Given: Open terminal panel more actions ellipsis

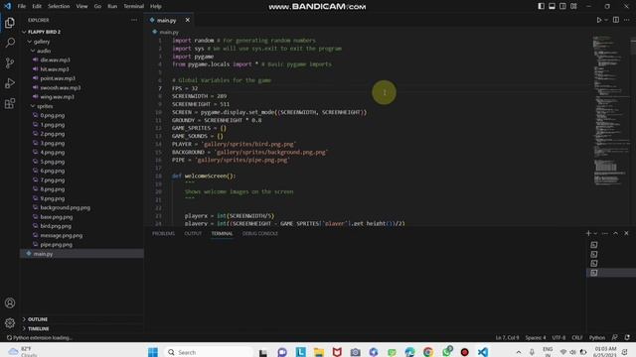Looking at the screenshot, I should pyautogui.click(x=605, y=234).
